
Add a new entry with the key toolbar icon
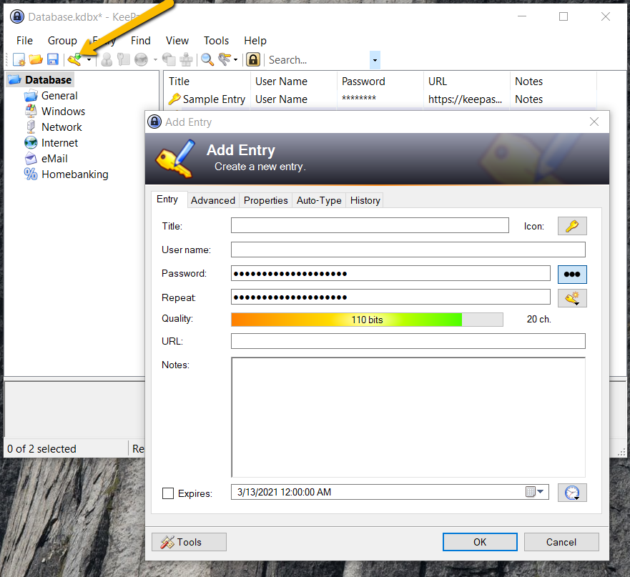click(x=74, y=59)
